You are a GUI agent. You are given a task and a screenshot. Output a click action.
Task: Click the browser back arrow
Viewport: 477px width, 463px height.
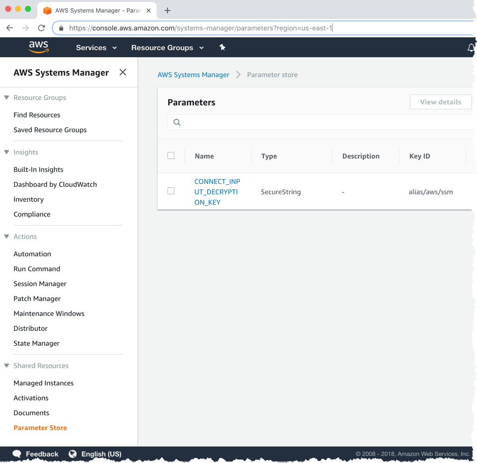point(10,28)
